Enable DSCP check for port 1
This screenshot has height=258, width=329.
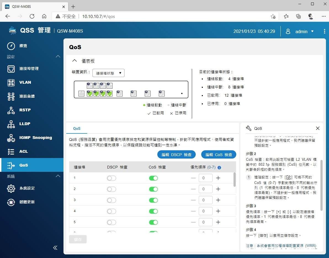click(x=112, y=178)
